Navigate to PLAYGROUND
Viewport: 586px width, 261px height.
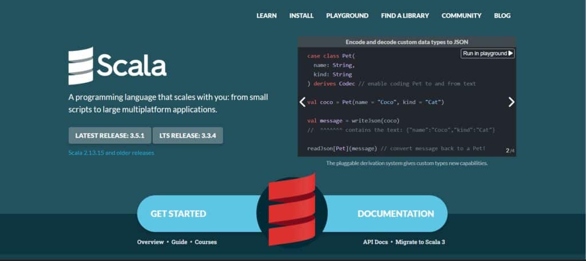347,15
